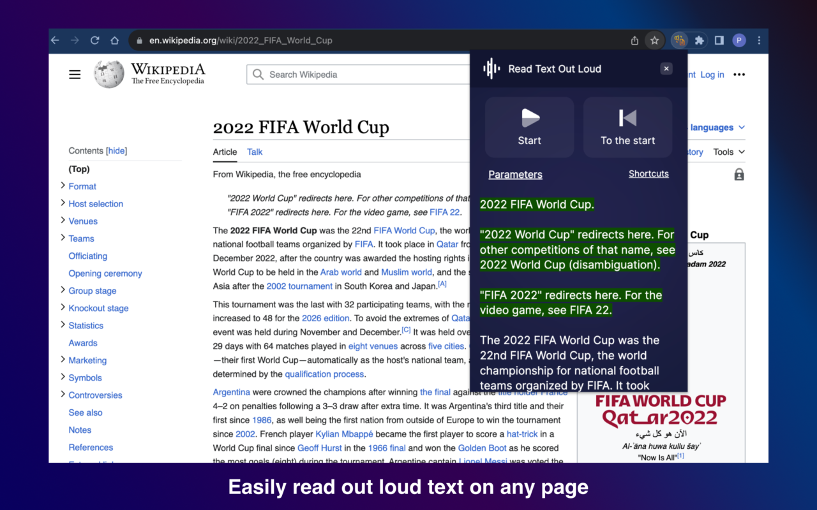Close the Read Text Out Loud popup

pyautogui.click(x=666, y=69)
